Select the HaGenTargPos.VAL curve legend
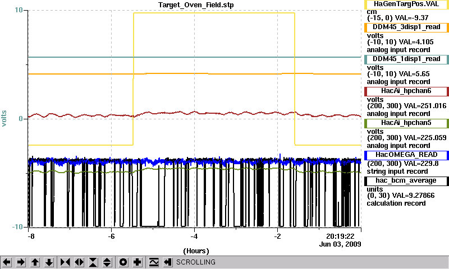Screen dimensions: 449x269 406,4
